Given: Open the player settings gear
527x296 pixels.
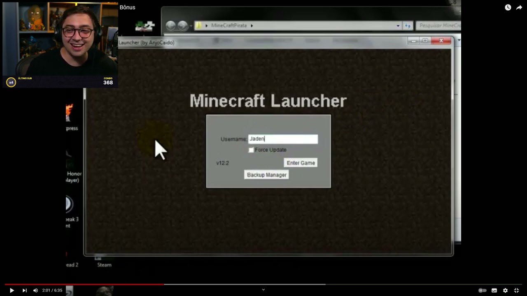Looking at the screenshot, I should [x=505, y=290].
